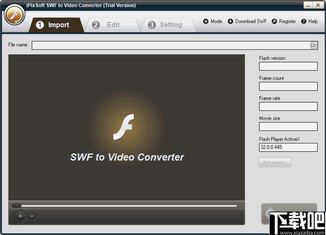
Task: Switch to the Setting tab
Action: point(168,25)
